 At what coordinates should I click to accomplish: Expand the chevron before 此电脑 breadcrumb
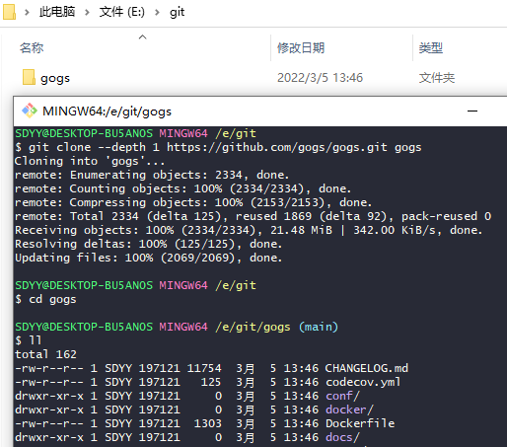27,13
